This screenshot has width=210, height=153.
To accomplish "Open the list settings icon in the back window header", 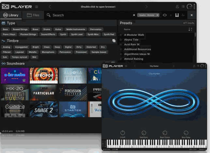I will [x=183, y=7].
